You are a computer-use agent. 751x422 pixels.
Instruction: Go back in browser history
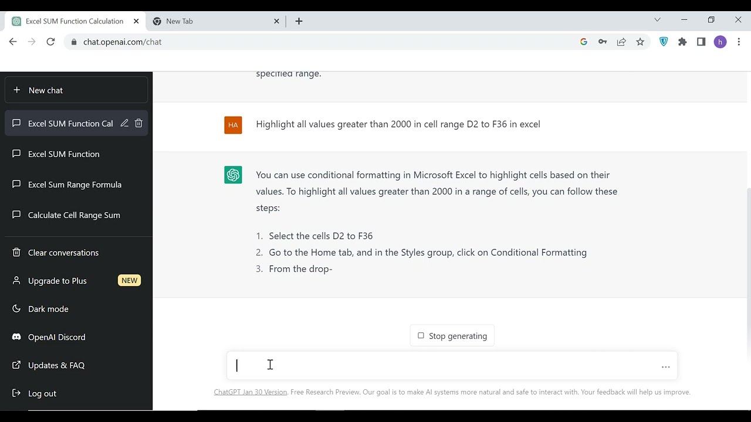pyautogui.click(x=13, y=42)
